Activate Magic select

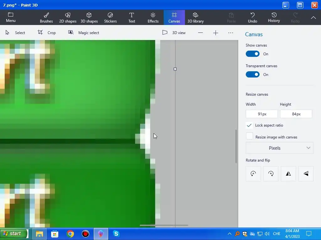tap(83, 32)
